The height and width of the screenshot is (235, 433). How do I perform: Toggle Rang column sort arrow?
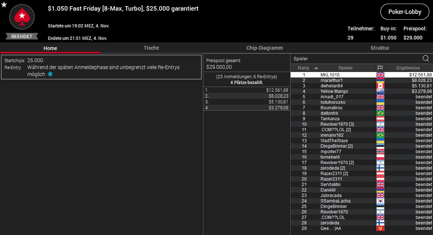(317, 68)
